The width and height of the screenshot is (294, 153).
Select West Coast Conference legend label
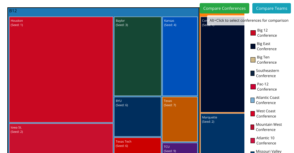pos(266,114)
